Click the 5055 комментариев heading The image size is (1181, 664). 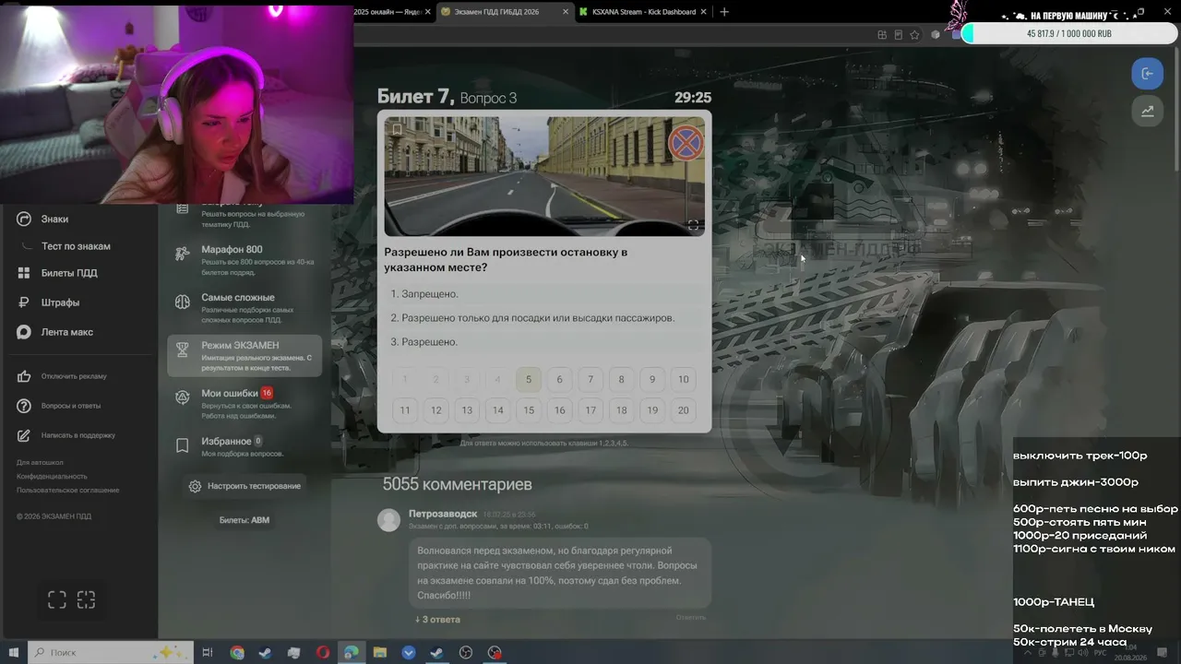click(457, 484)
